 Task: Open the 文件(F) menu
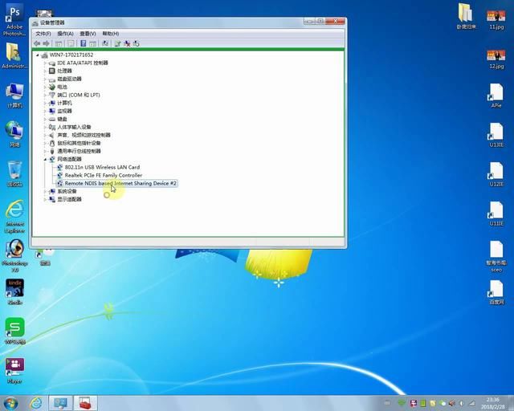click(43, 34)
